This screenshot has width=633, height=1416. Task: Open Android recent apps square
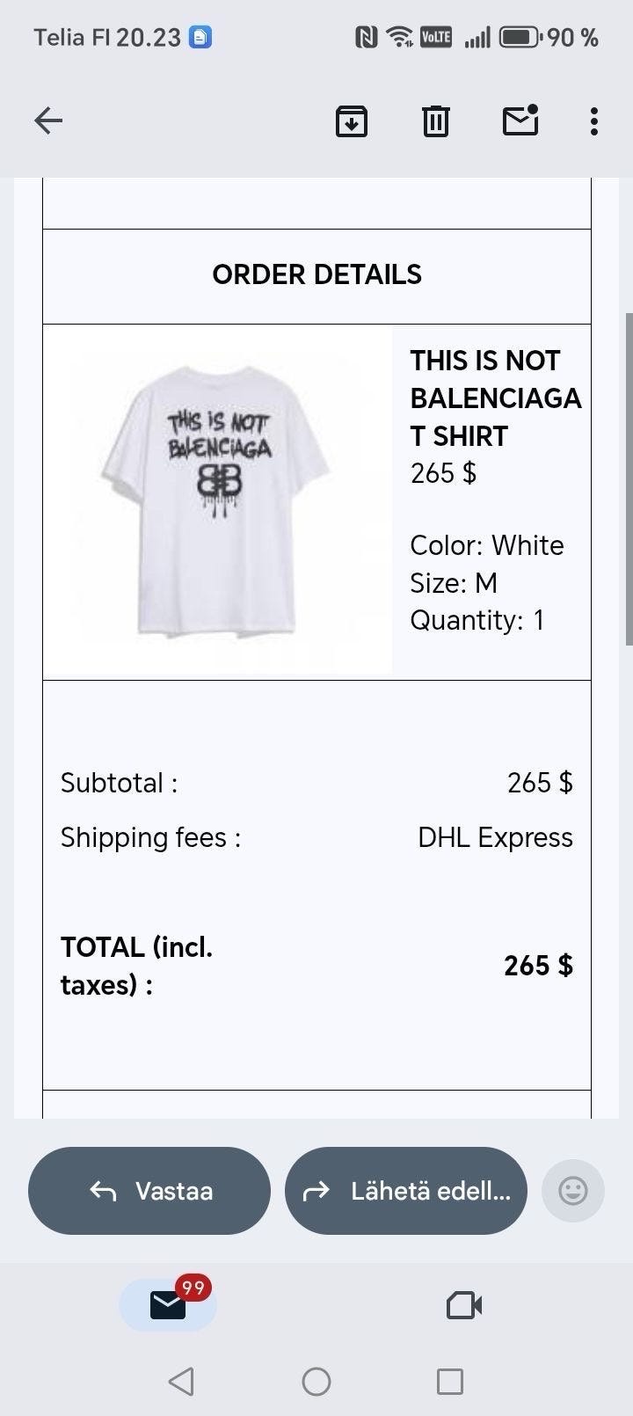[450, 1382]
